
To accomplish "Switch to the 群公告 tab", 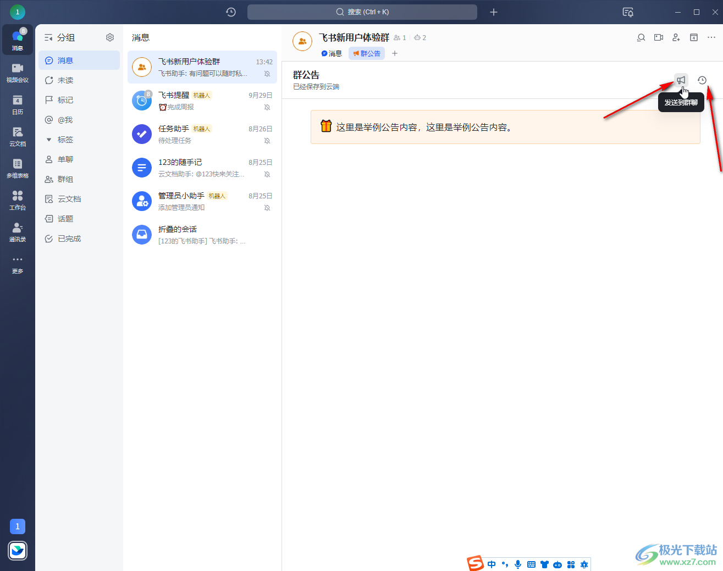I will click(367, 53).
